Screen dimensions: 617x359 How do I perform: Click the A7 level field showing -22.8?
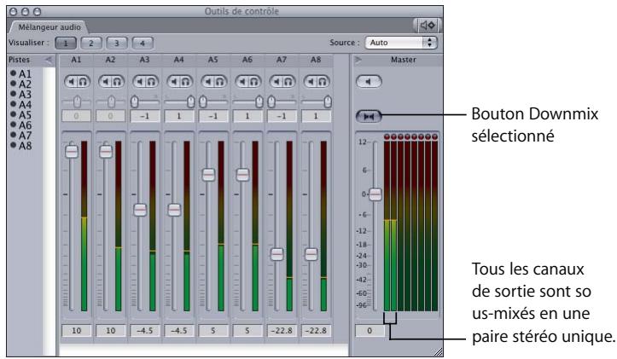click(282, 331)
